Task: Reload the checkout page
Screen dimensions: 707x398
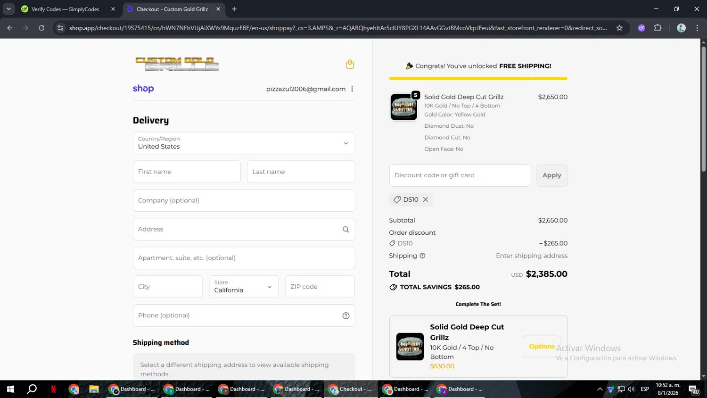Action: (41, 28)
